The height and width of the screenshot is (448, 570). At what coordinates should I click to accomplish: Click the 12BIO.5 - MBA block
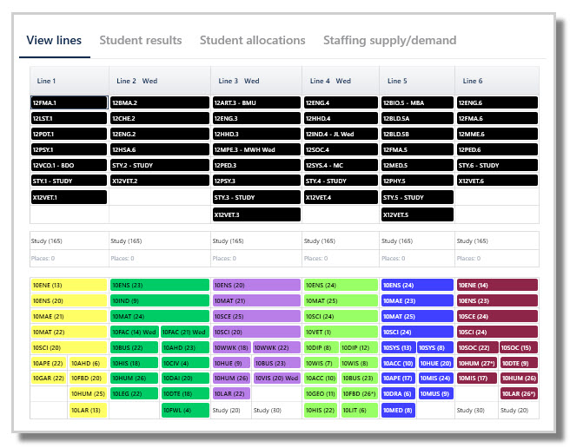click(x=417, y=102)
